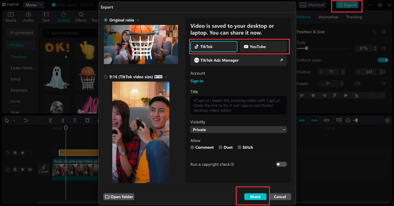This screenshot has width=394, height=206.
Task: Select the TikTok share tab
Action: [214, 47]
